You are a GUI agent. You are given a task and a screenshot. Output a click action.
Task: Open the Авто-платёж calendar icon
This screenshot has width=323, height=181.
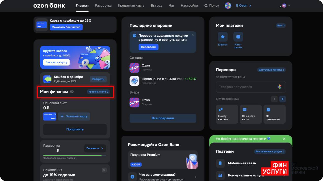click(238, 37)
